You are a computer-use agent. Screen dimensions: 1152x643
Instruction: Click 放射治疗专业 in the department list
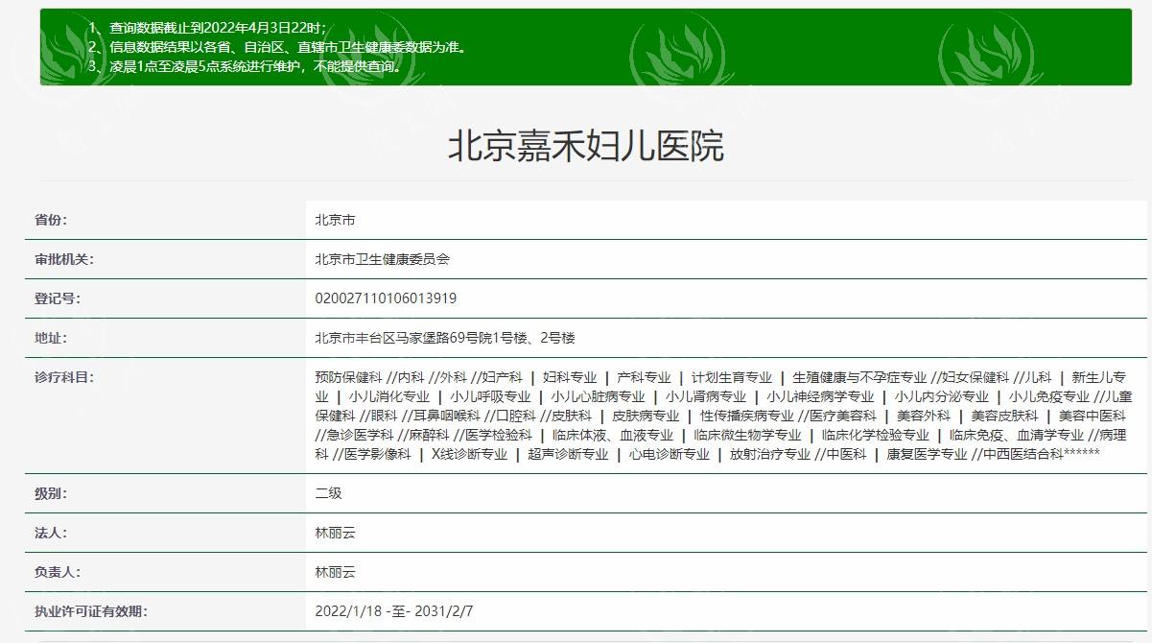point(769,454)
